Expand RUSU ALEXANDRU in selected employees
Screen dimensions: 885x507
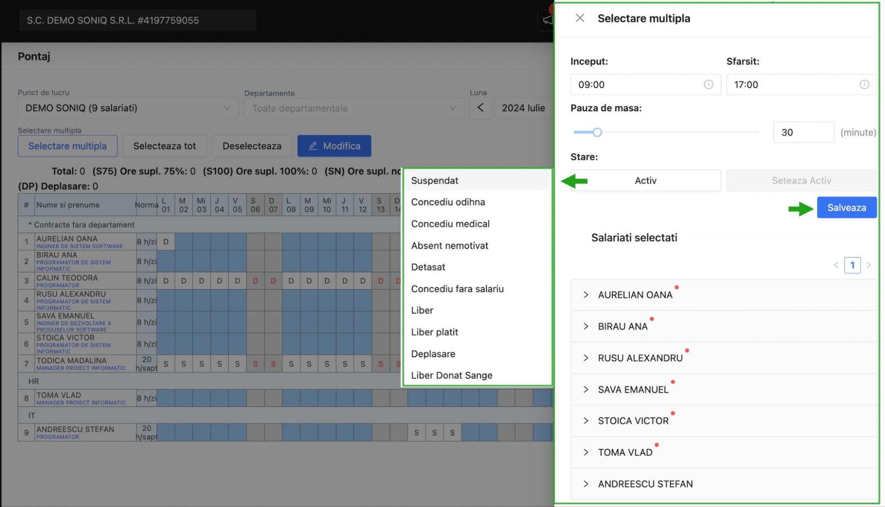[x=586, y=358]
